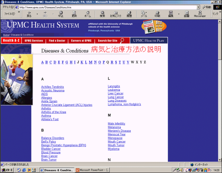Open the Lung Cancer link
This screenshot has width=222, height=173.
tap(116, 97)
